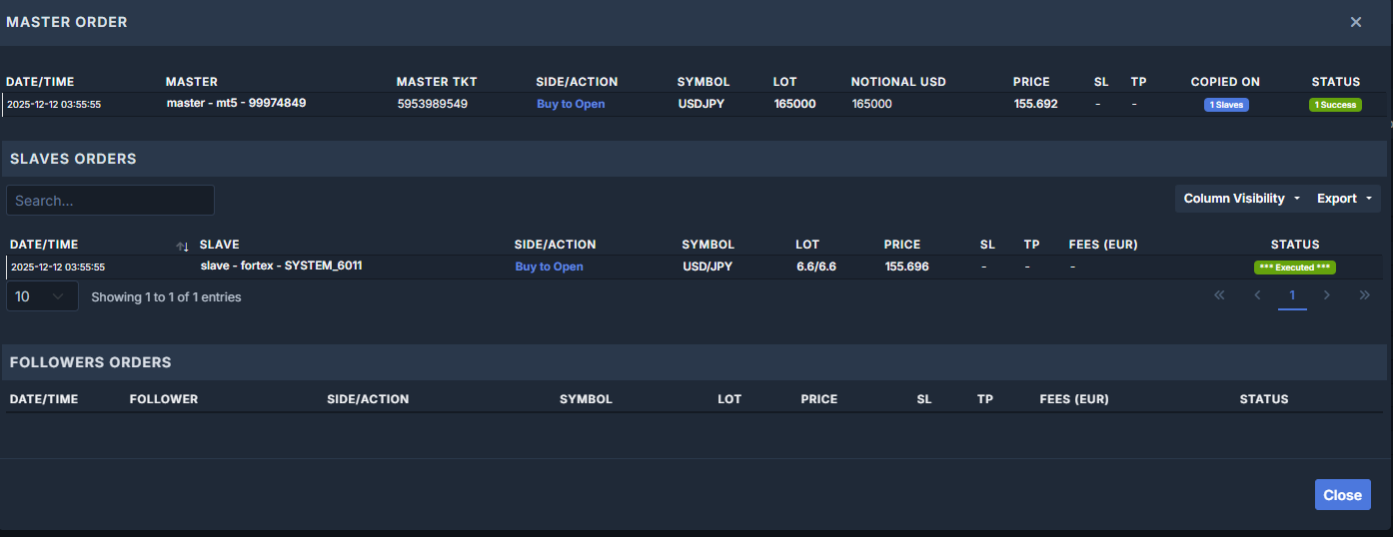Click the Close button

(x=1342, y=495)
